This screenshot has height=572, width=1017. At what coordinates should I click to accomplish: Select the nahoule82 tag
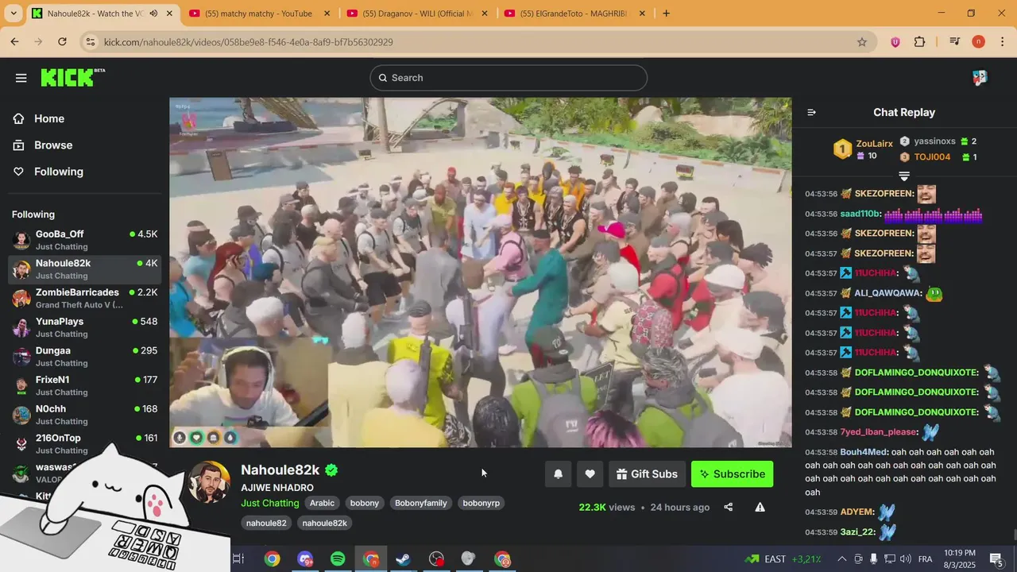point(266,523)
